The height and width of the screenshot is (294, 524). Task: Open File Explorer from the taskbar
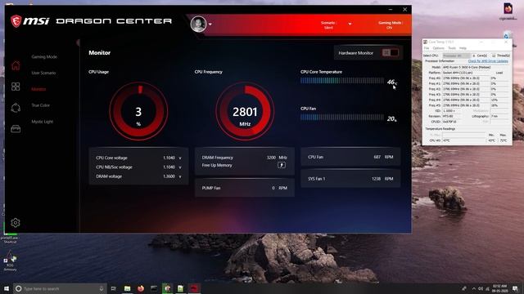[x=128, y=288]
